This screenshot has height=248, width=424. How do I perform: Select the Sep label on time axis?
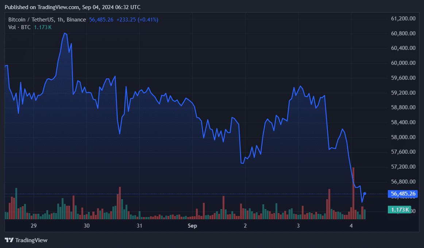[x=192, y=226]
